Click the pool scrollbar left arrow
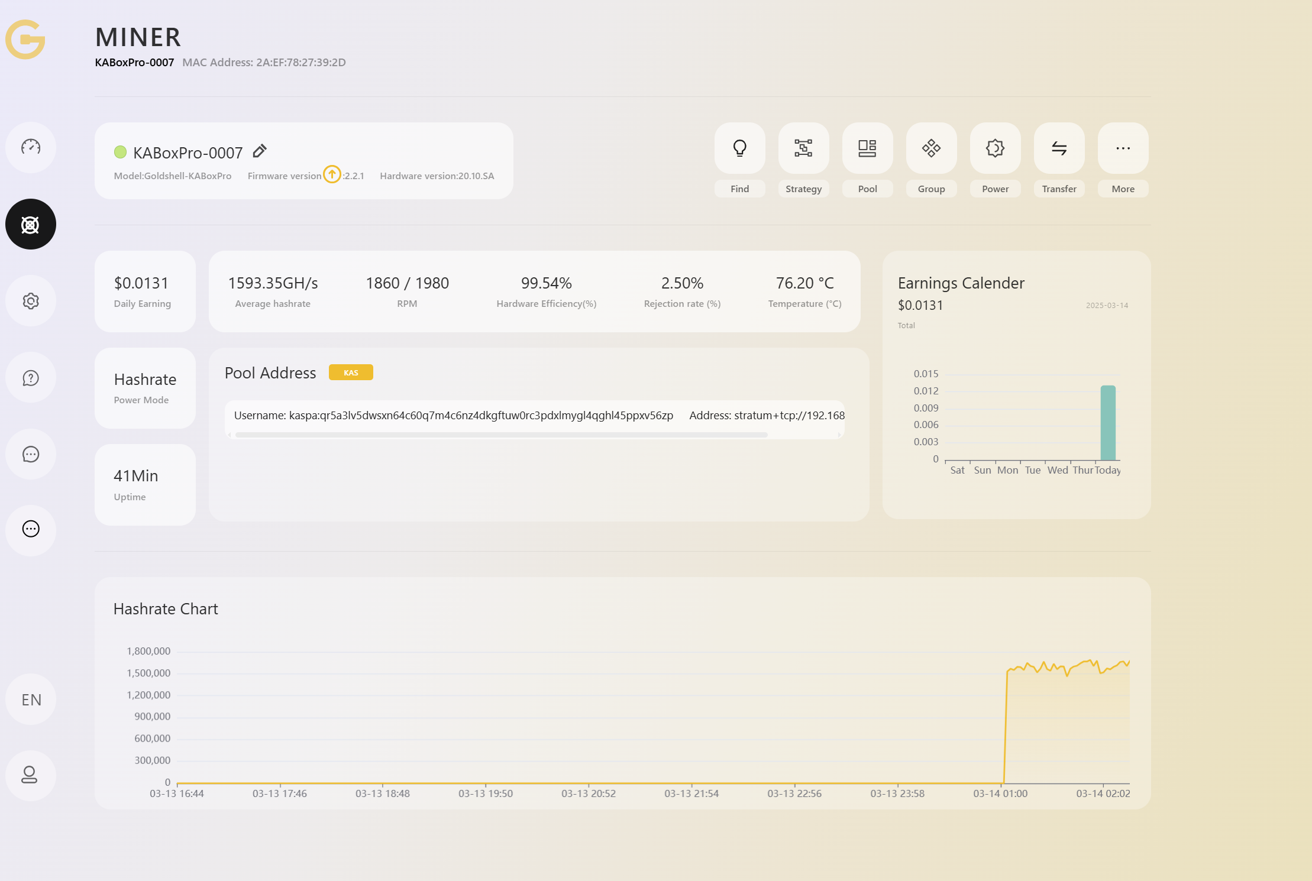 pyautogui.click(x=230, y=435)
